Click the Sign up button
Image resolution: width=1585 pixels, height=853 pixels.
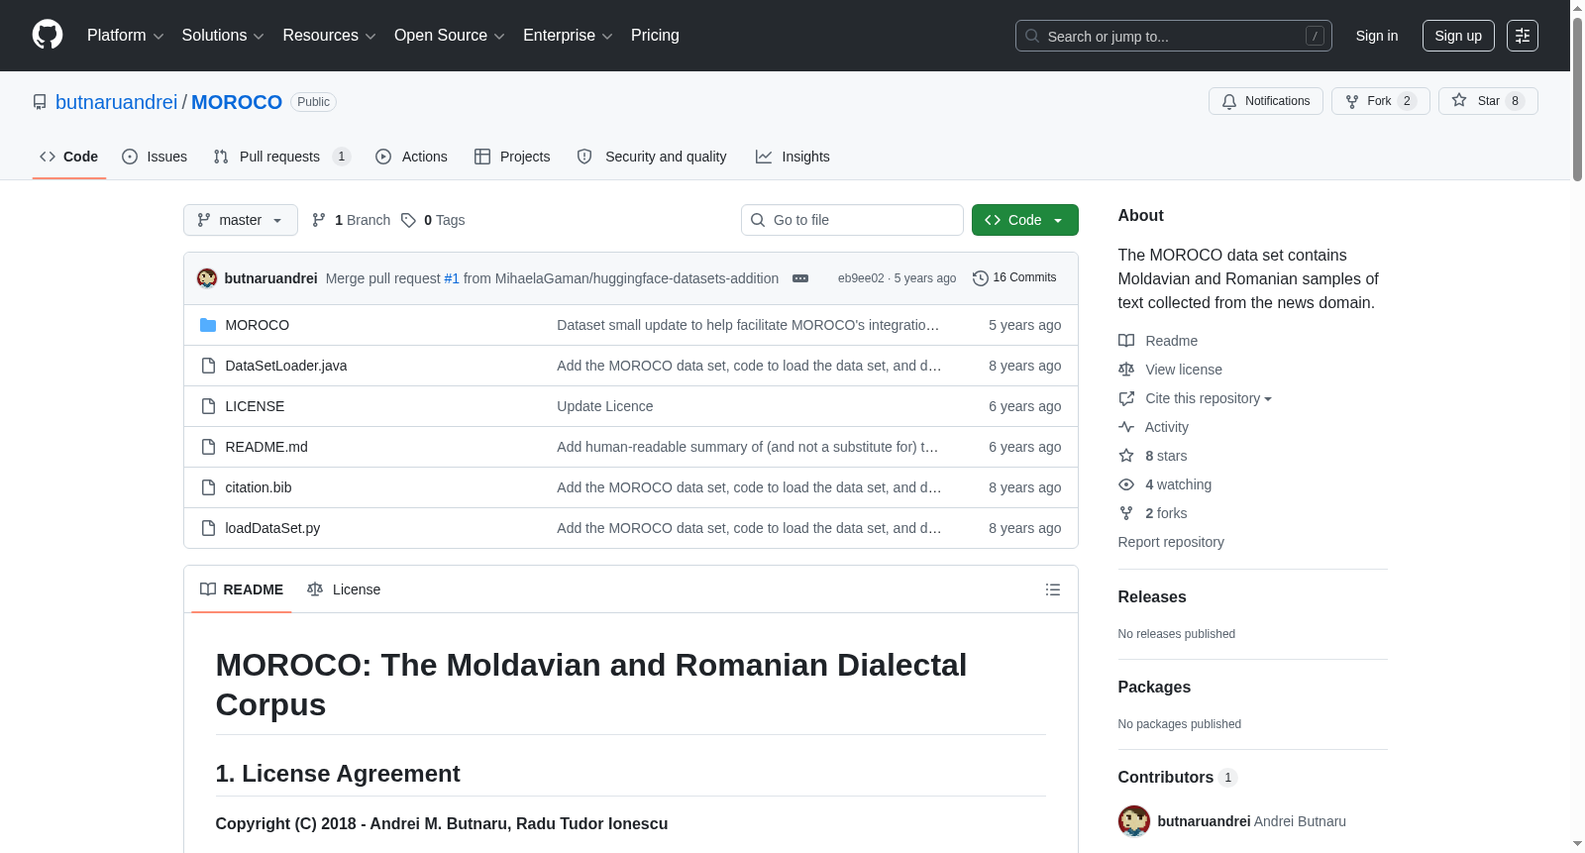(1458, 36)
